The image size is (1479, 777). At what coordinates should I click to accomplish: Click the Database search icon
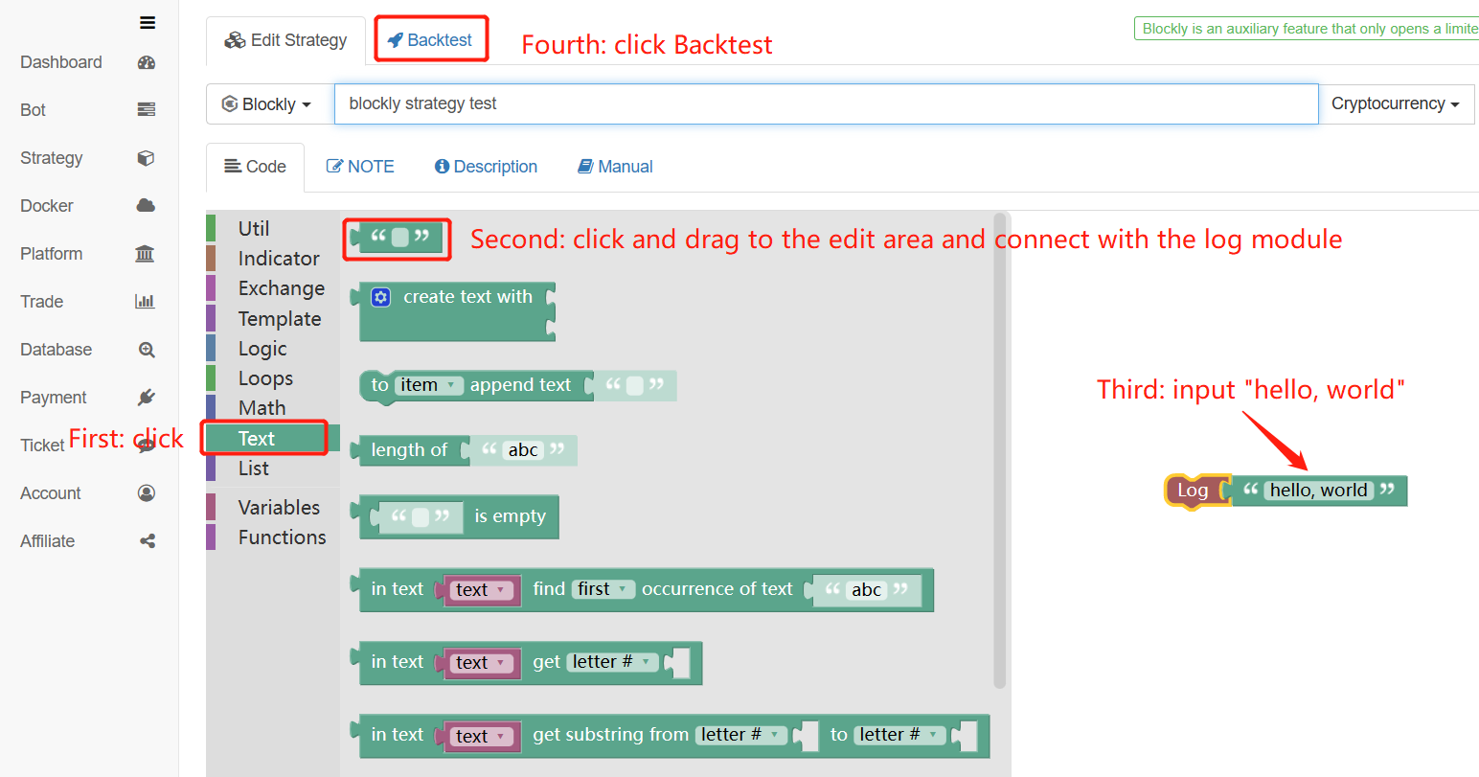pyautogui.click(x=147, y=350)
